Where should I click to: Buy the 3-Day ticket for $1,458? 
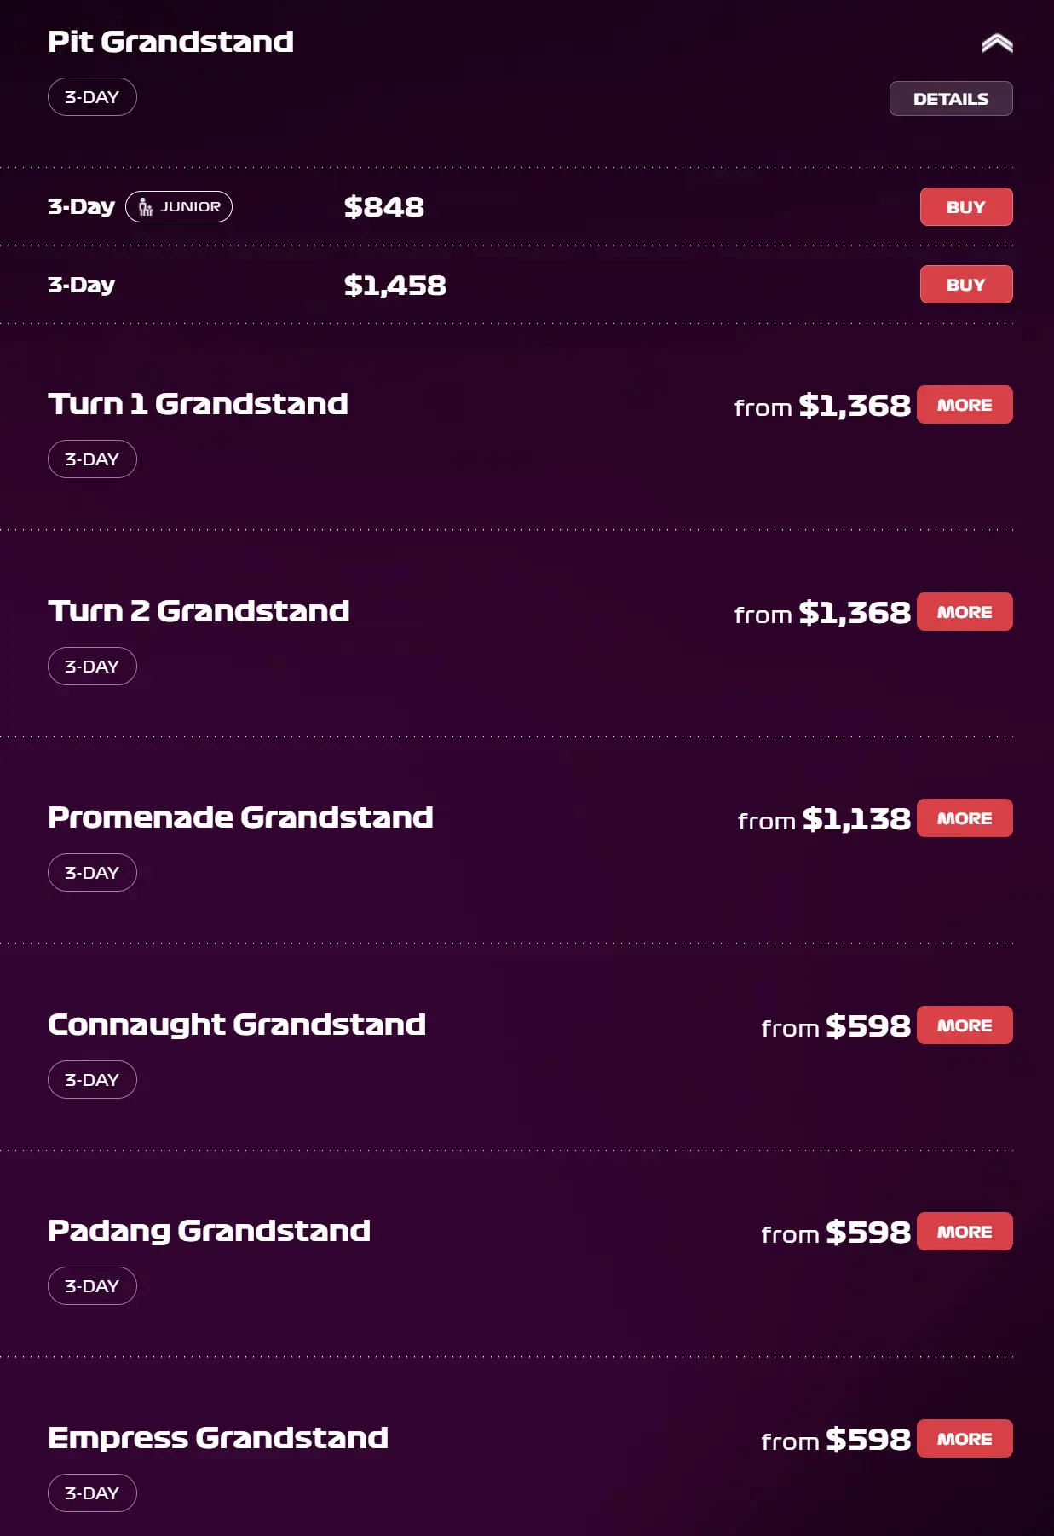pos(965,285)
